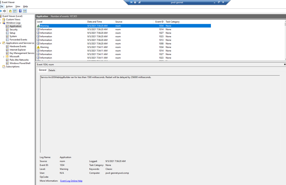Click the Number of events: 107,925 label
Image resolution: width=286 pixels, height=185 pixels.
coord(64,16)
